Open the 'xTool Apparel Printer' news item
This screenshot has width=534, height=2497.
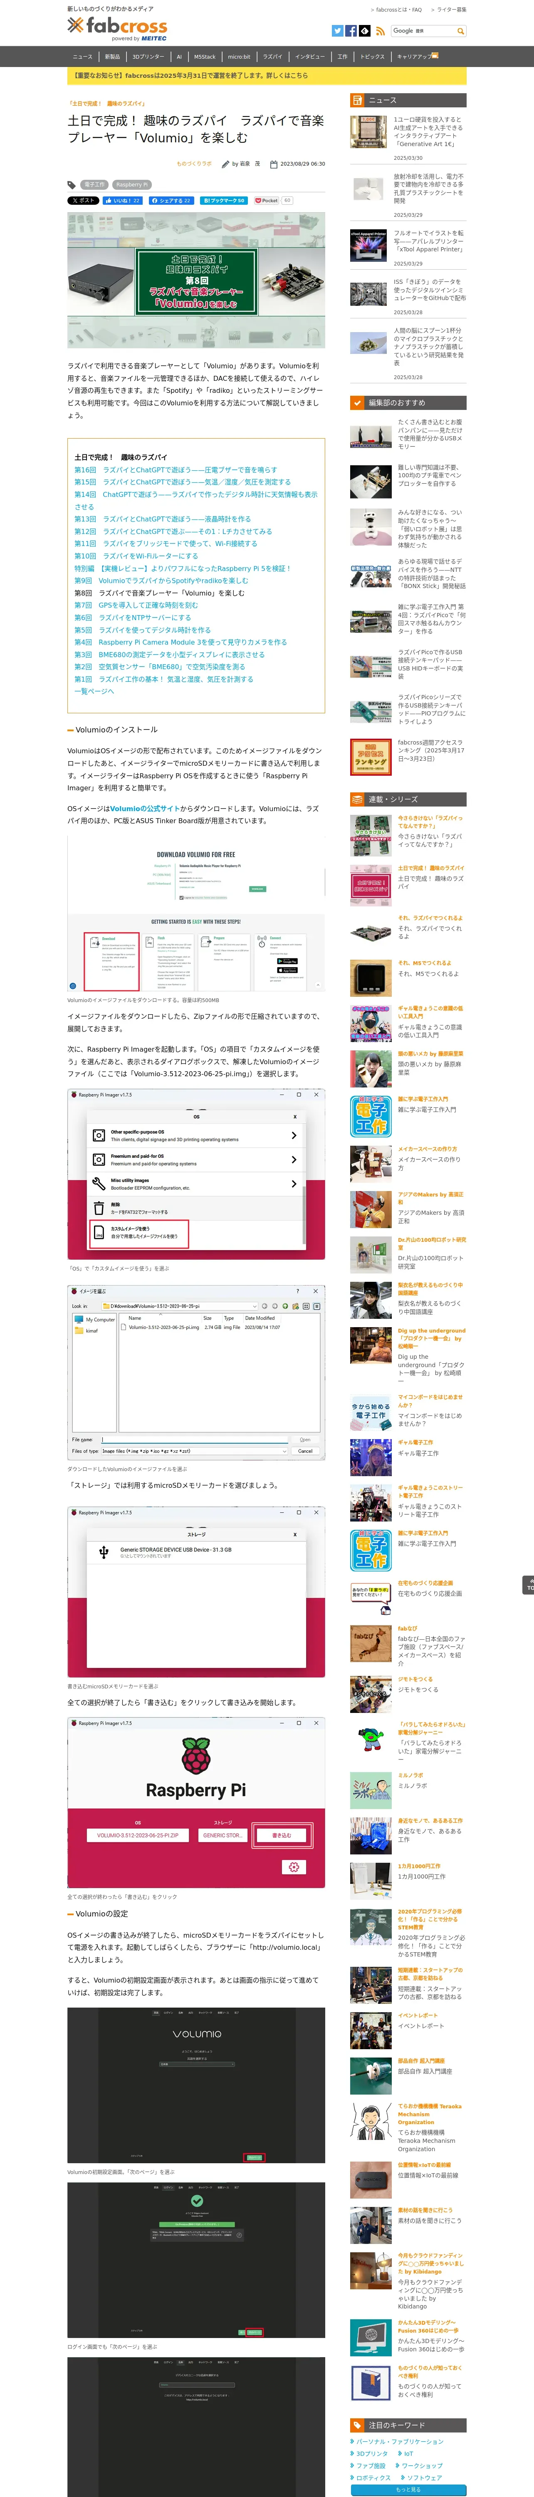pyautogui.click(x=429, y=241)
